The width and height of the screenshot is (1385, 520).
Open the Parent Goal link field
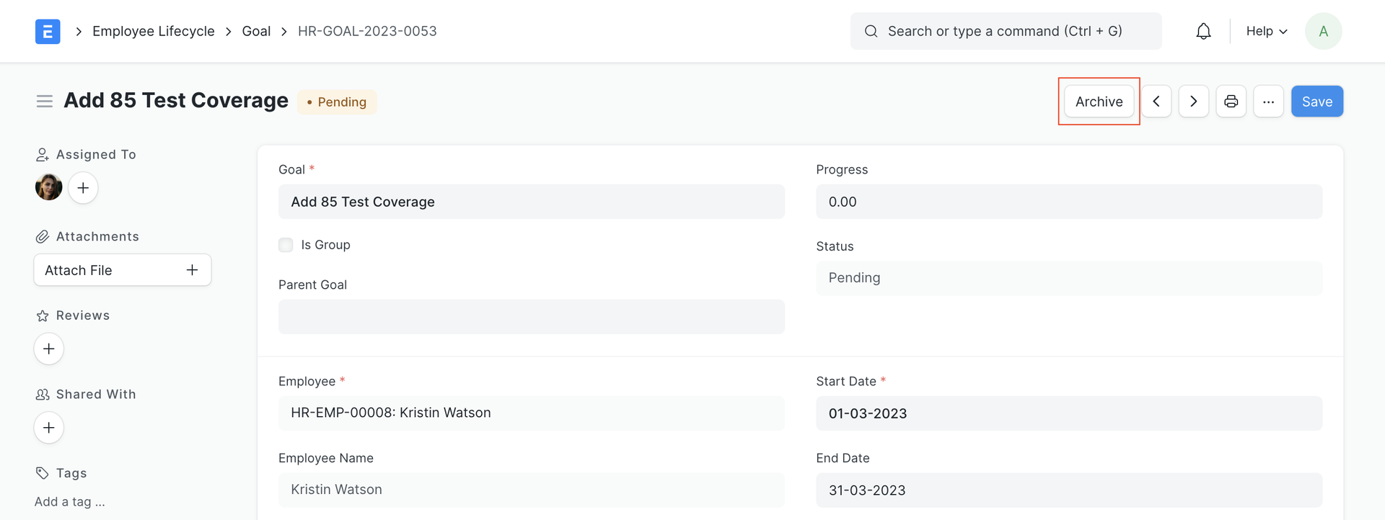click(531, 317)
